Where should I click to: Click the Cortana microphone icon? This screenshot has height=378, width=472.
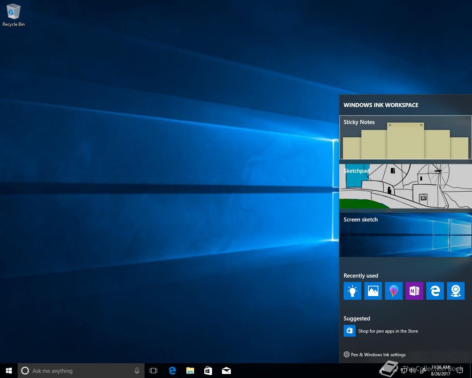[137, 371]
